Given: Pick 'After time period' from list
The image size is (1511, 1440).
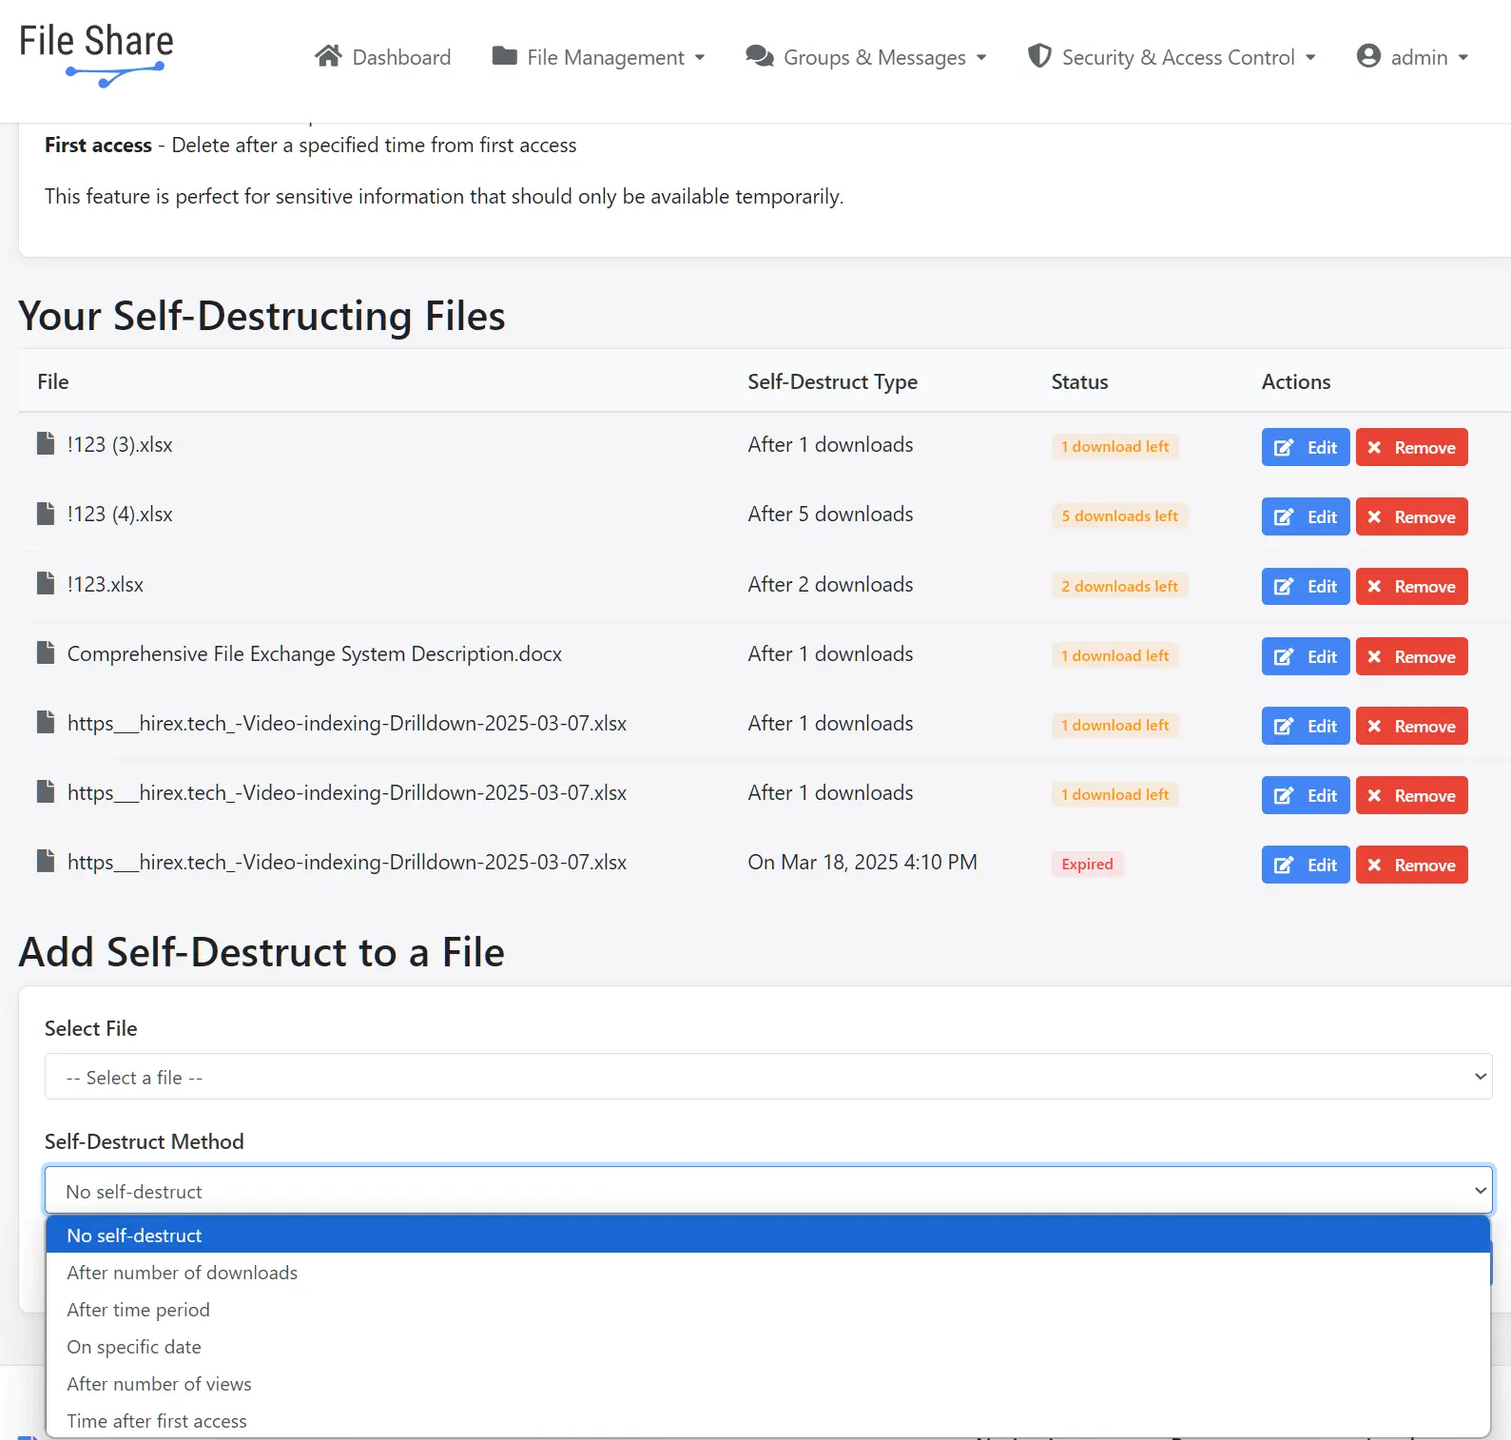Looking at the screenshot, I should point(138,1310).
